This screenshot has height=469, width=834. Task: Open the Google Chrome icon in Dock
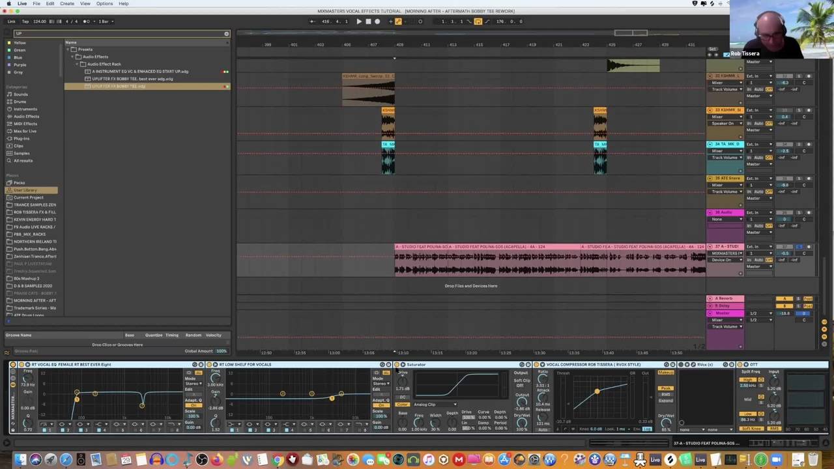pyautogui.click(x=277, y=461)
